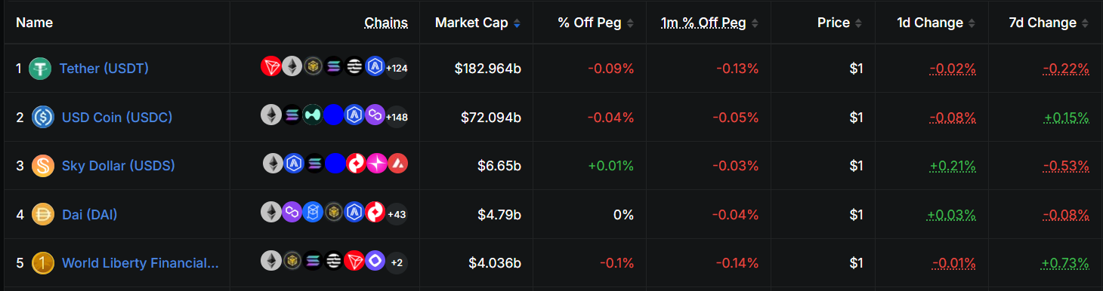Click the Solana chain icon in USDC row
This screenshot has height=291, width=1103.
[x=292, y=115]
